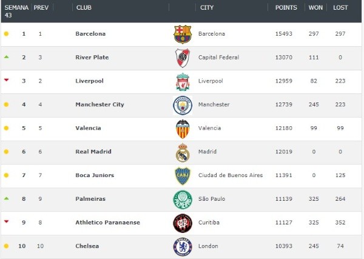Viewport: 364px width, 259px height.
Task: Click the Real Madrid crest icon
Action: [182, 152]
